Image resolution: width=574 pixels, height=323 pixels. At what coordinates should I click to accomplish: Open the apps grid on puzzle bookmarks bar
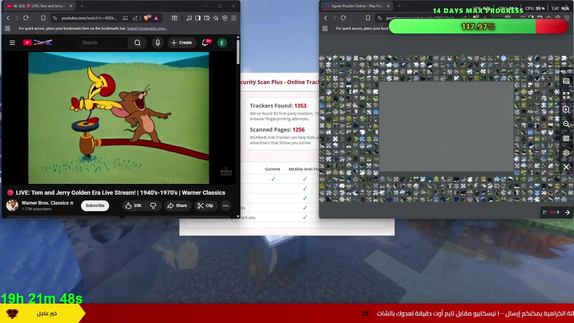[325, 28]
